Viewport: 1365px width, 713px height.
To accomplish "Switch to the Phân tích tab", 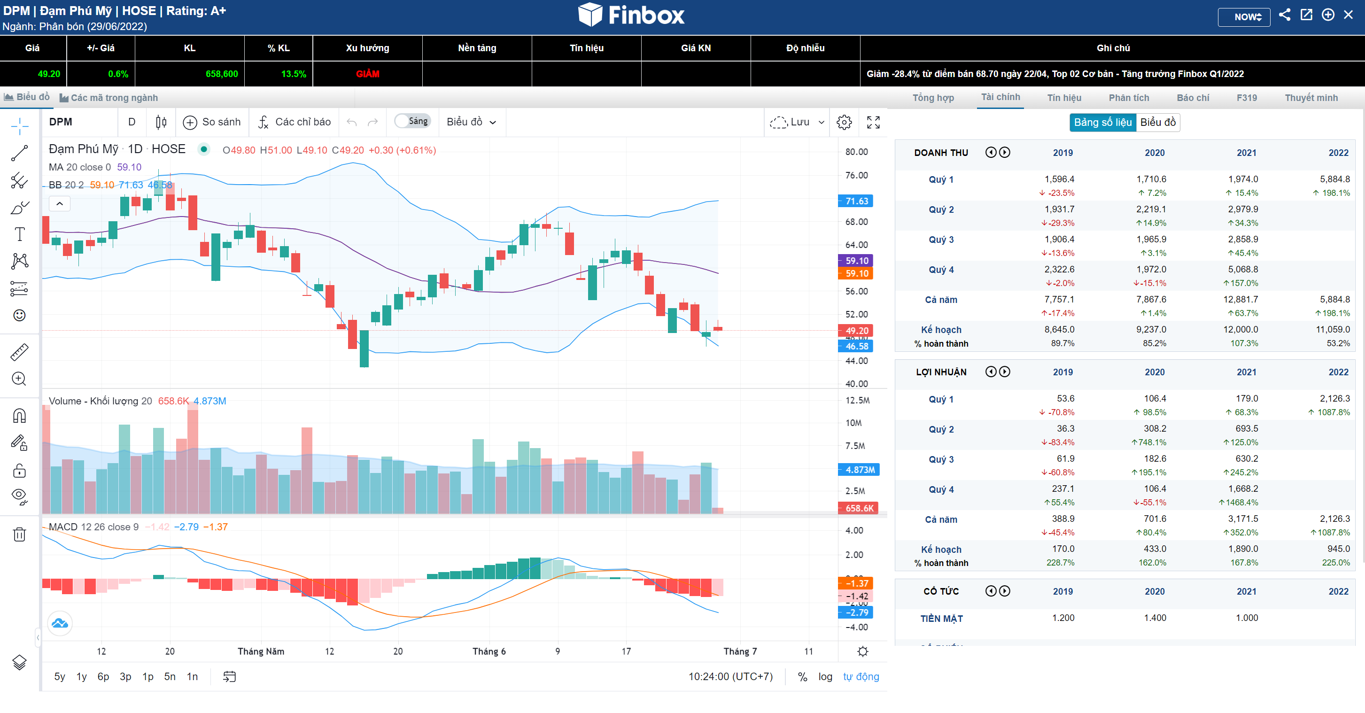I will coord(1129,98).
